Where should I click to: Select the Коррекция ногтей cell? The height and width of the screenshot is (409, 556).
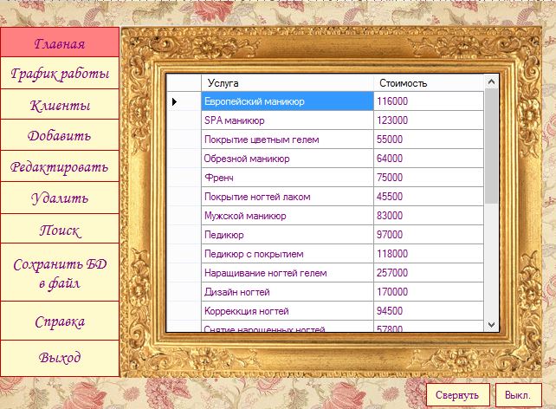(x=288, y=311)
